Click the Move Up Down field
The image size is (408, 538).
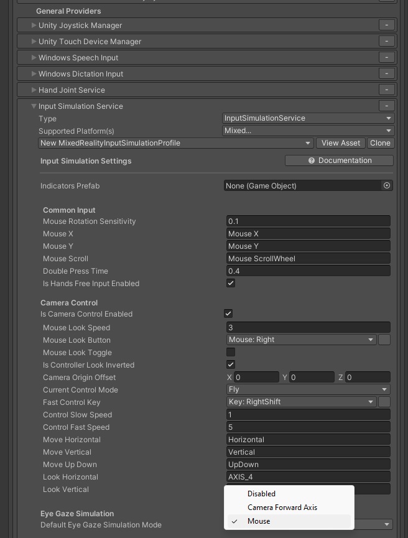coord(308,464)
